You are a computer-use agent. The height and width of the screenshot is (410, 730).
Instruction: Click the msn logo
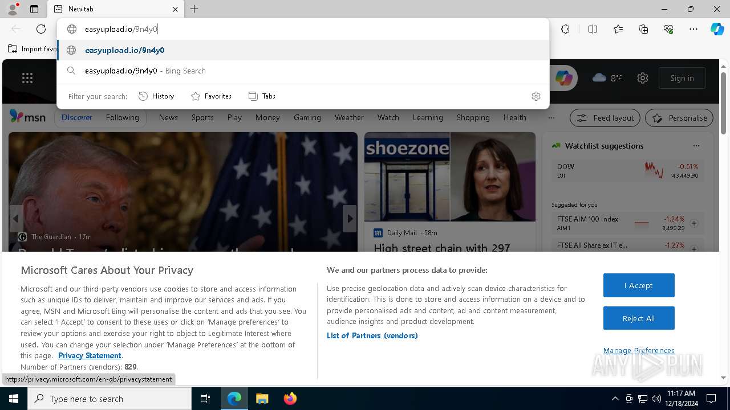pyautogui.click(x=27, y=117)
